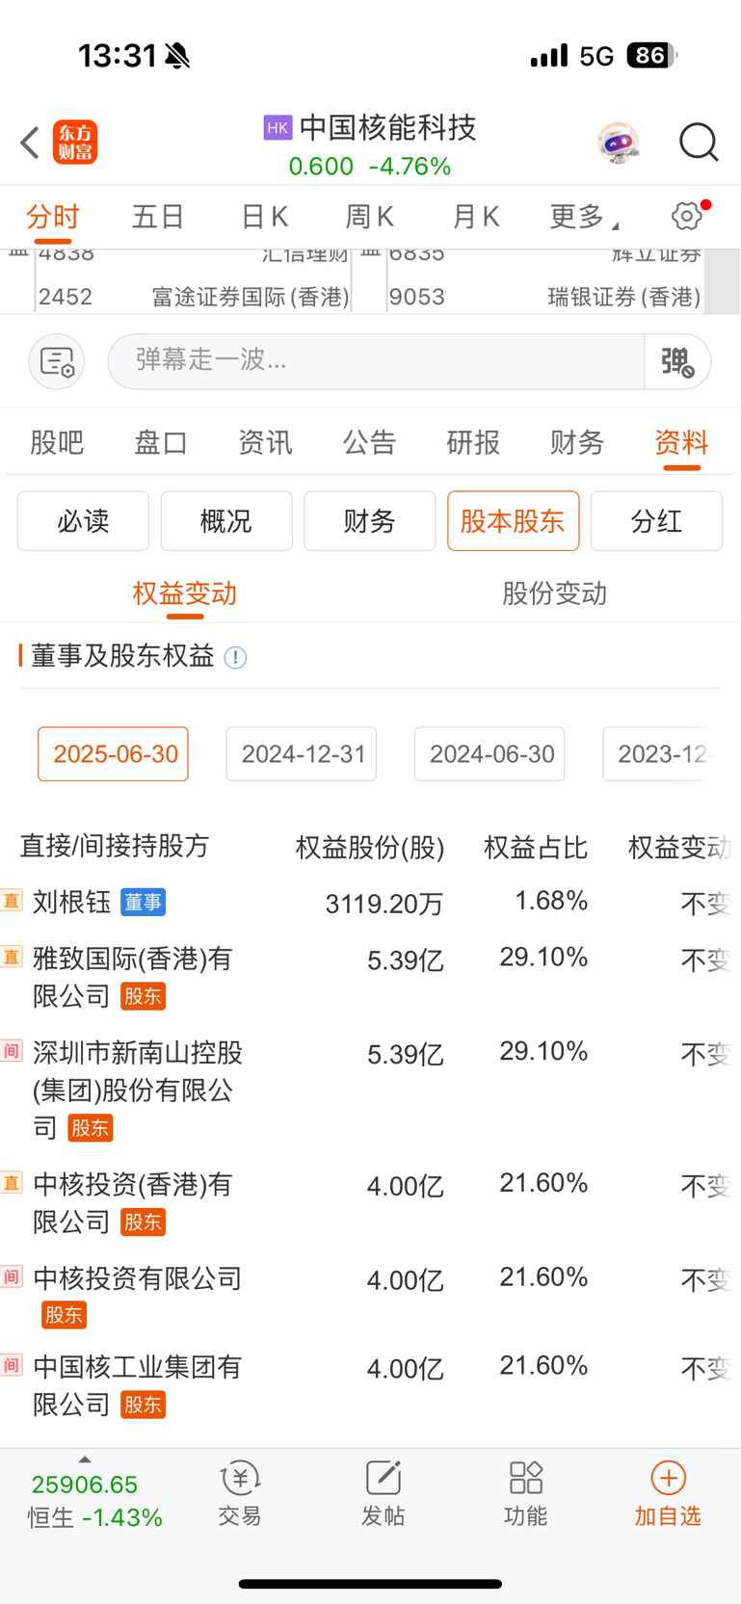
Task: Select the 分红 button
Action: coord(656,521)
